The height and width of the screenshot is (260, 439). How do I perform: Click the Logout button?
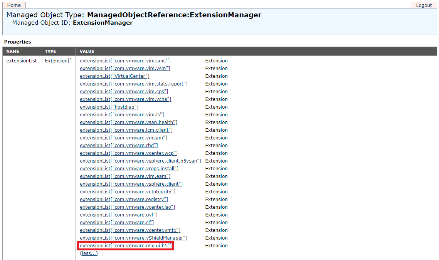(x=424, y=5)
